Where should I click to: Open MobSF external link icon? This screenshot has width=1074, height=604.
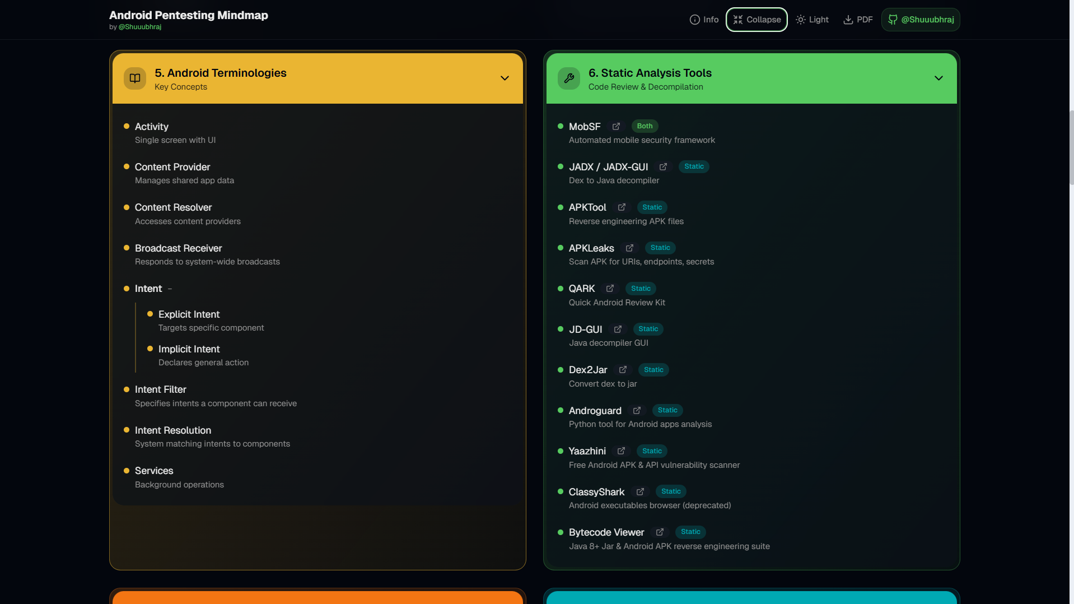[616, 127]
